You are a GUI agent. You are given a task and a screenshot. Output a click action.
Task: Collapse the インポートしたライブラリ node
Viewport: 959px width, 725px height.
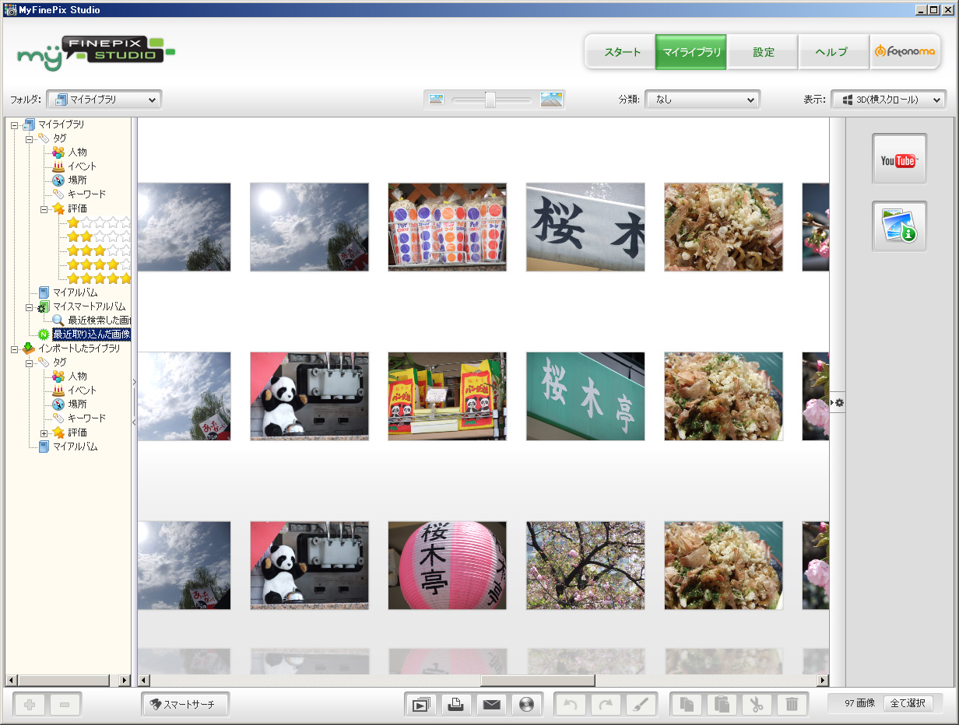(15, 348)
